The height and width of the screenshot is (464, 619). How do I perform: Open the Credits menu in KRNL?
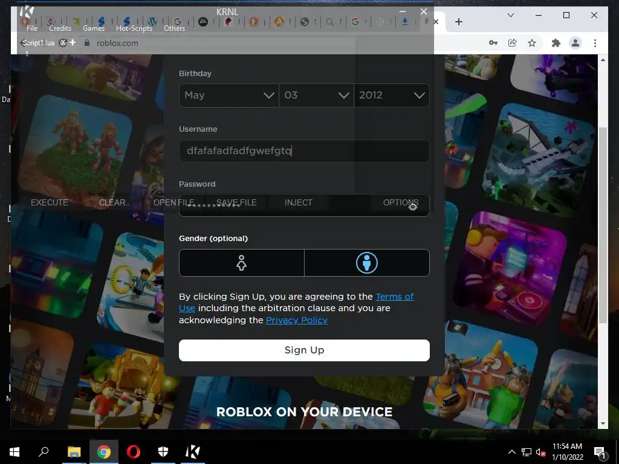coord(60,28)
